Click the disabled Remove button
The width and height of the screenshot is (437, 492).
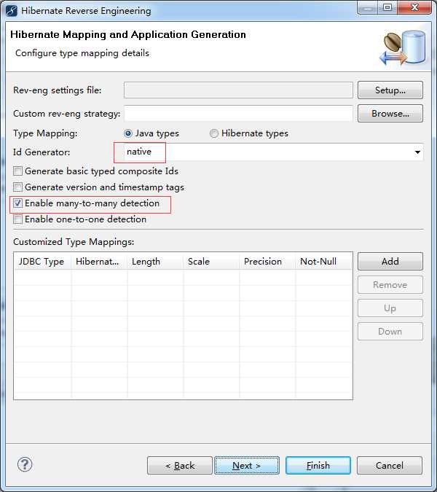coord(390,284)
